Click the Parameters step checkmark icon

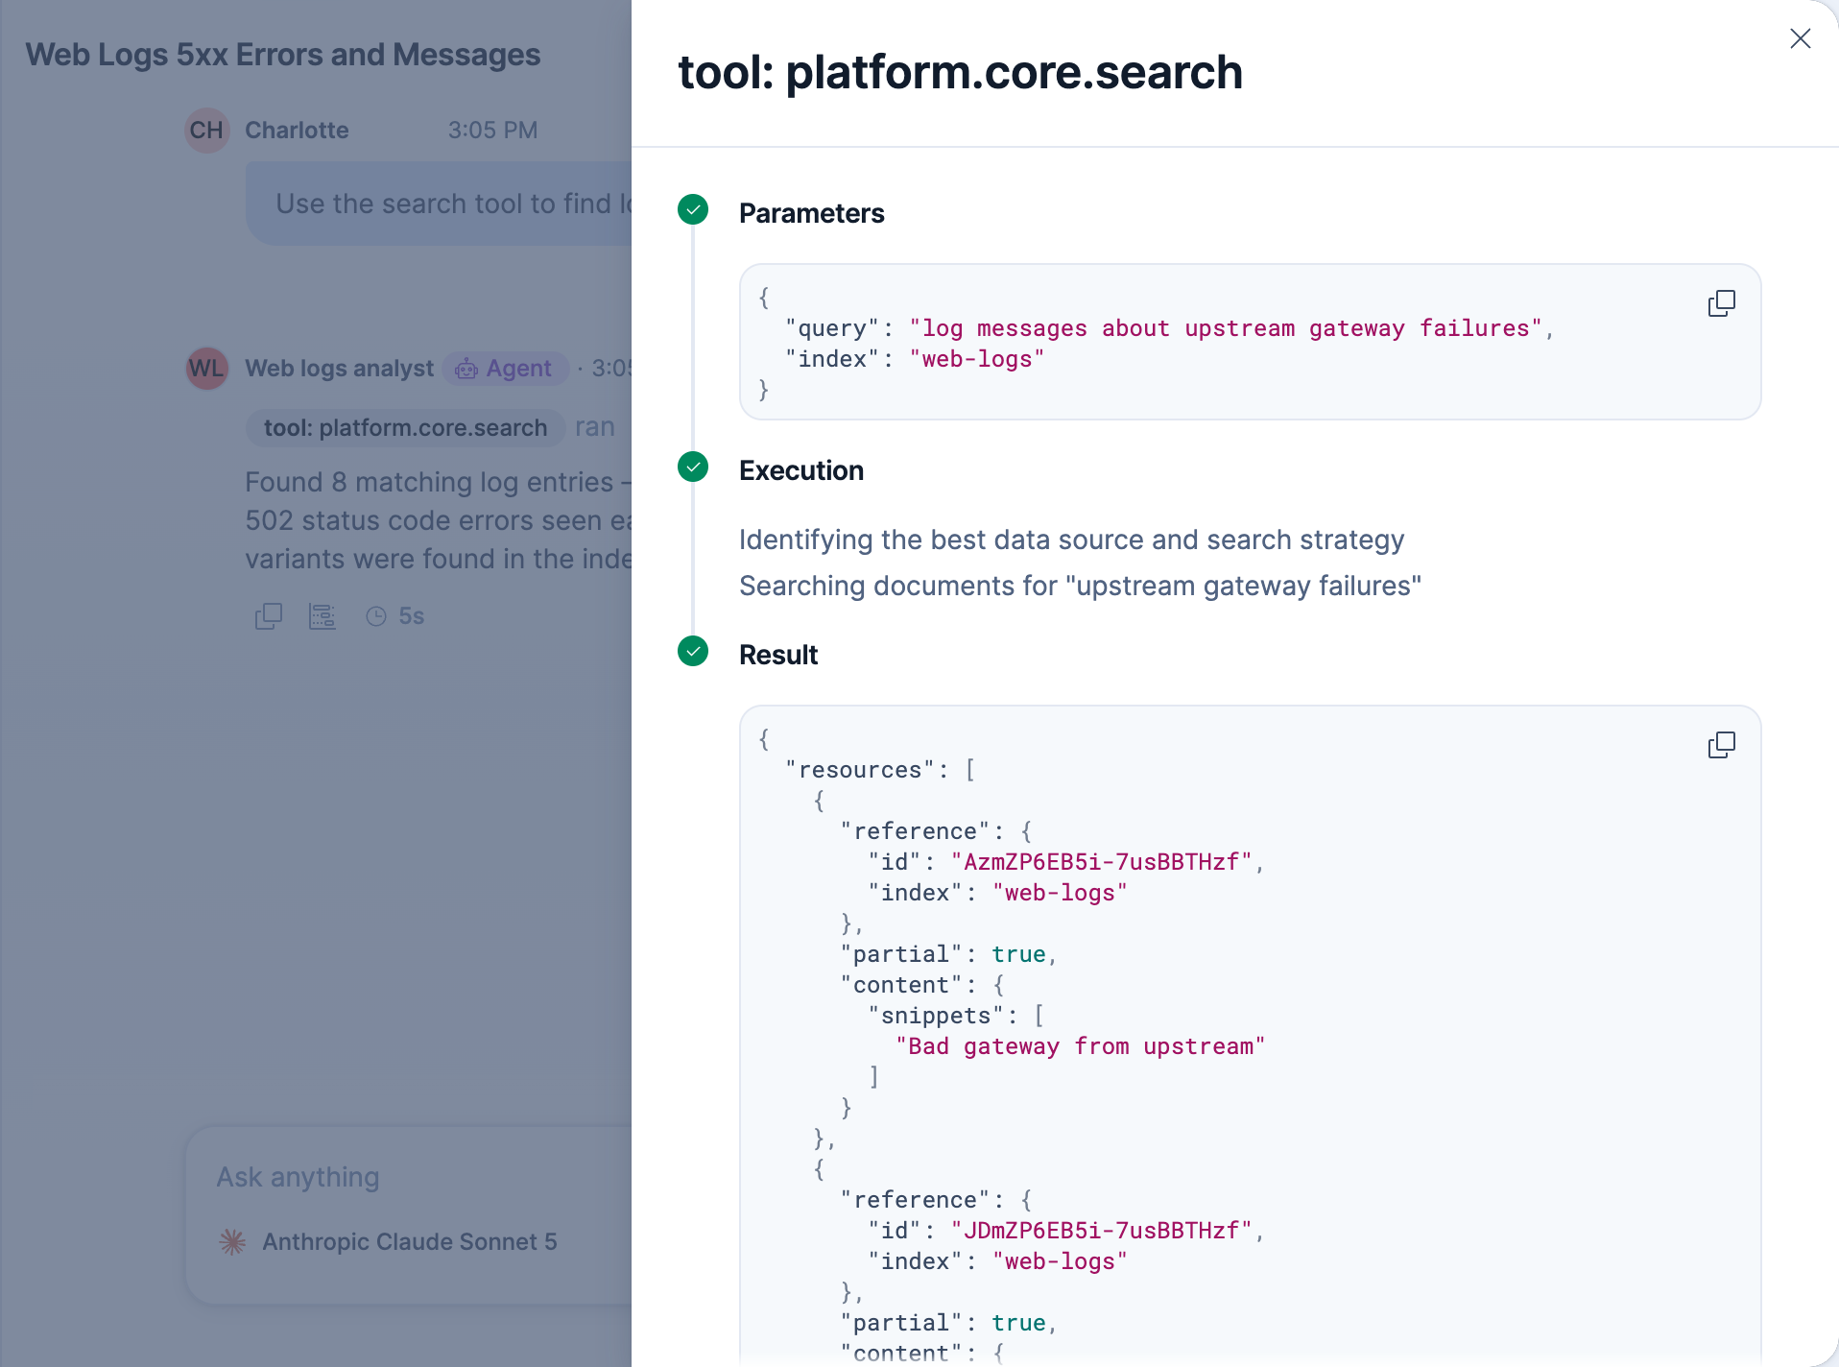[x=693, y=209]
